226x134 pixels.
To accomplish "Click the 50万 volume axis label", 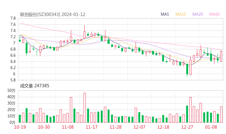I will (11, 90).
